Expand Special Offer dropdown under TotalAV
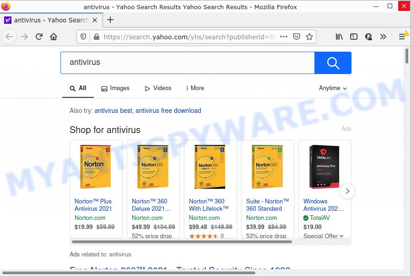Image resolution: width=411 pixels, height=277 pixels. pos(323,236)
